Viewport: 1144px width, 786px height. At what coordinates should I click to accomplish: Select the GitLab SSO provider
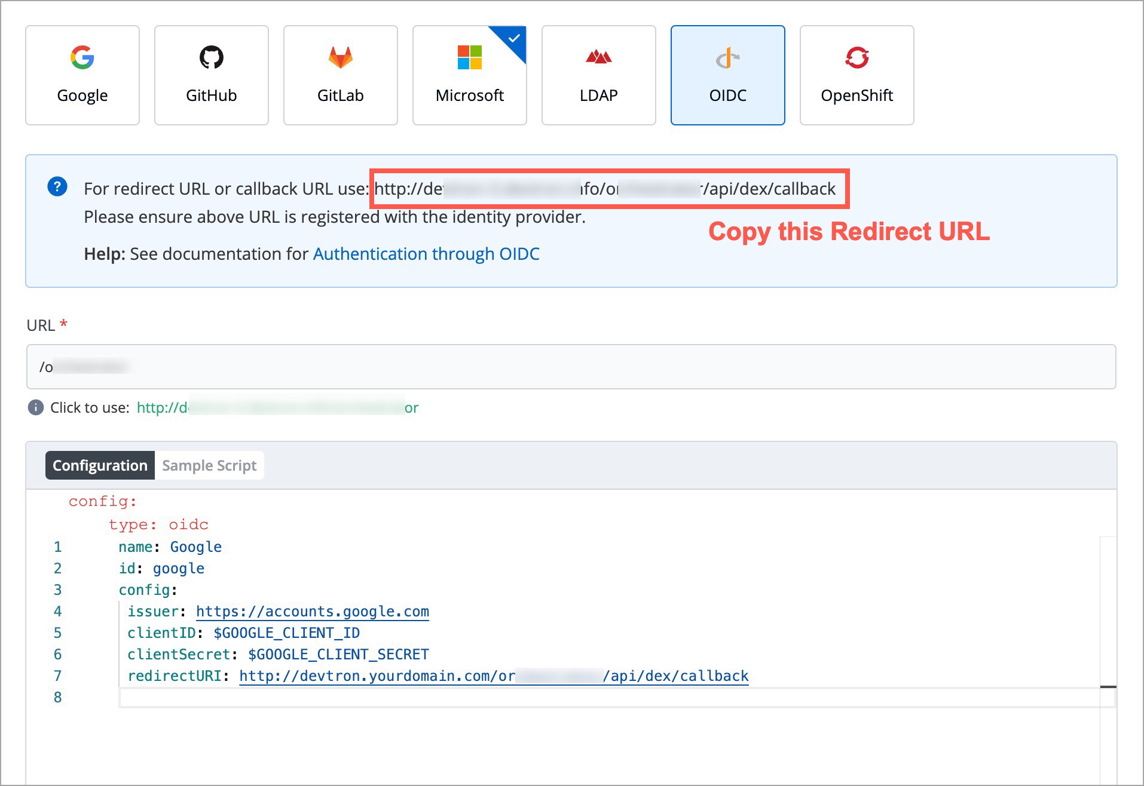(340, 75)
